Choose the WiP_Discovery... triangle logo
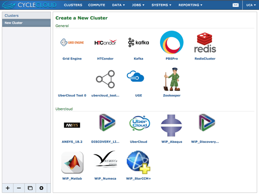The height and width of the screenshot is (194, 259). click(x=207, y=122)
